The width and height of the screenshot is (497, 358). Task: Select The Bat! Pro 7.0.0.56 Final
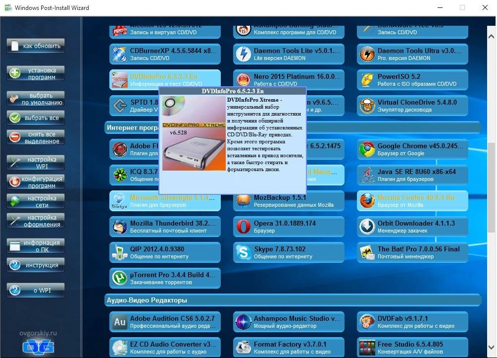412,252
